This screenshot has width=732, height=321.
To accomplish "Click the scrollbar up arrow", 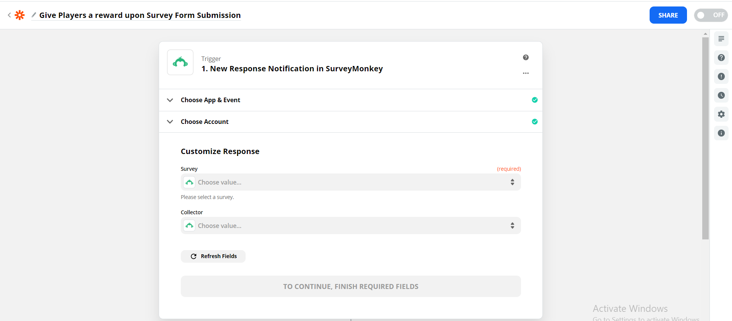I will pos(705,34).
